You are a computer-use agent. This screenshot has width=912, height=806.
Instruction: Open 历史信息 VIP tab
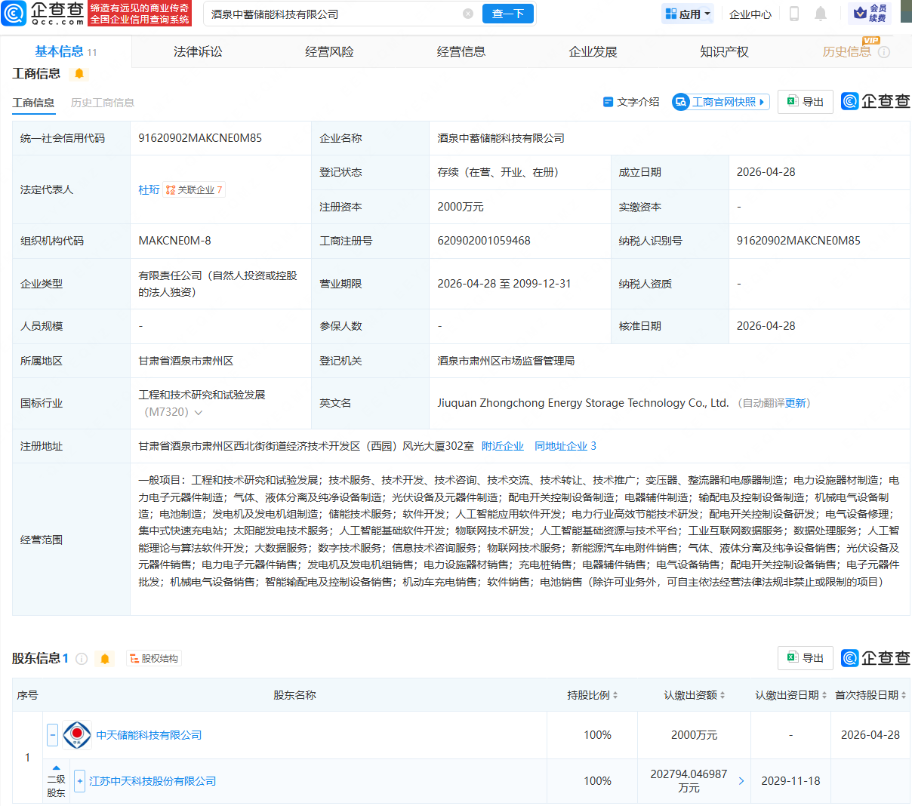tap(846, 51)
